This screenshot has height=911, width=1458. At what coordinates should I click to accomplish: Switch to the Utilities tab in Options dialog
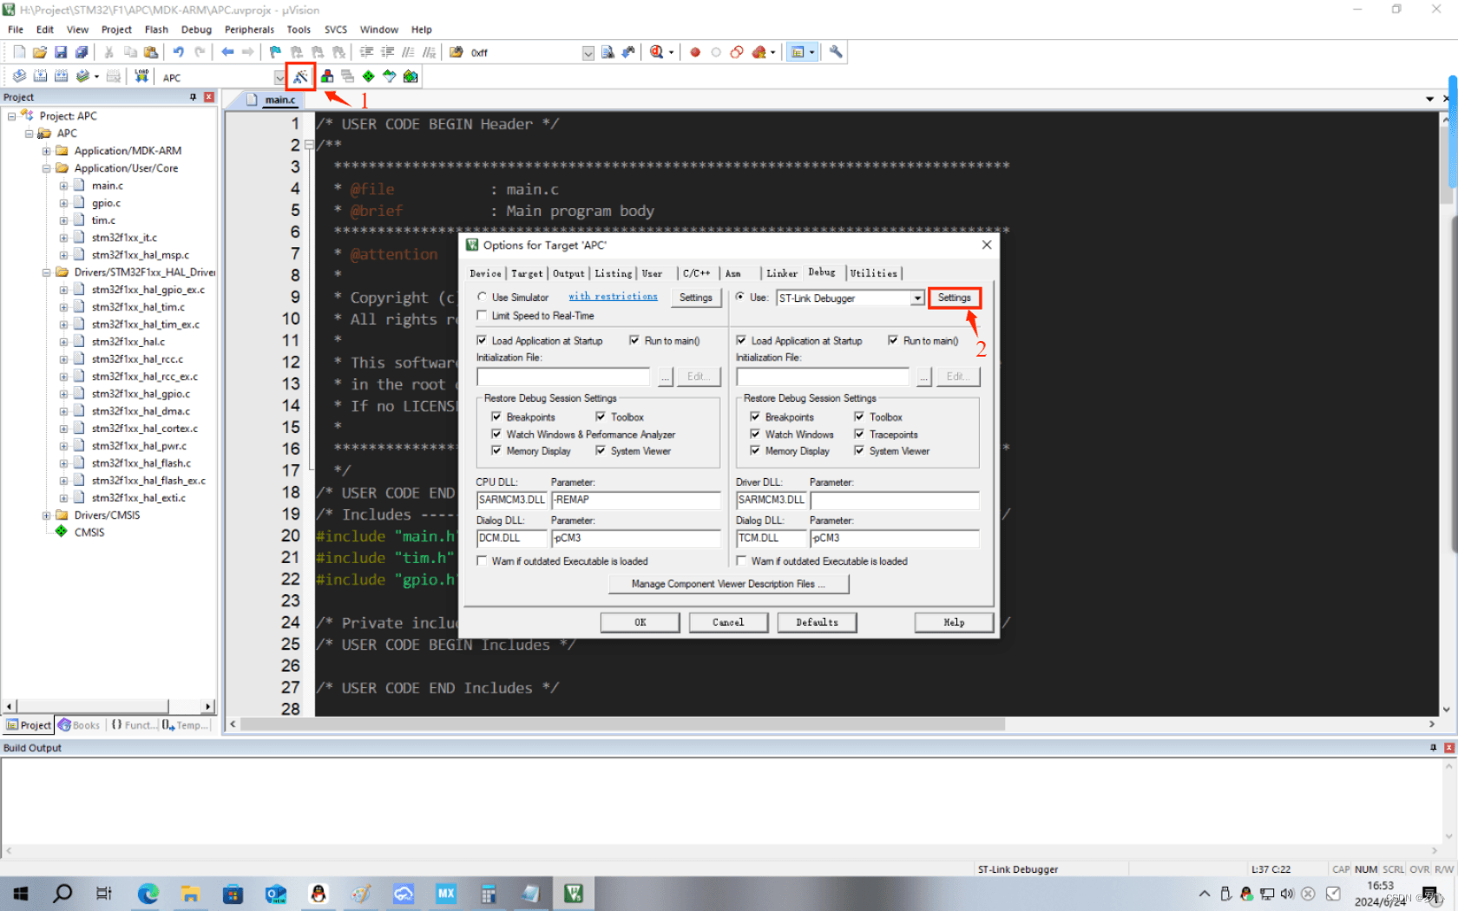click(873, 273)
